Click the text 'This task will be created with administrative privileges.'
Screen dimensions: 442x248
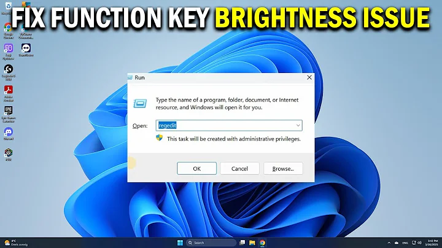tap(234, 139)
